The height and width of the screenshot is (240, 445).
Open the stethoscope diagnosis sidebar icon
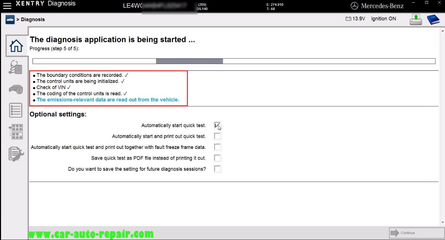pyautogui.click(x=16, y=67)
